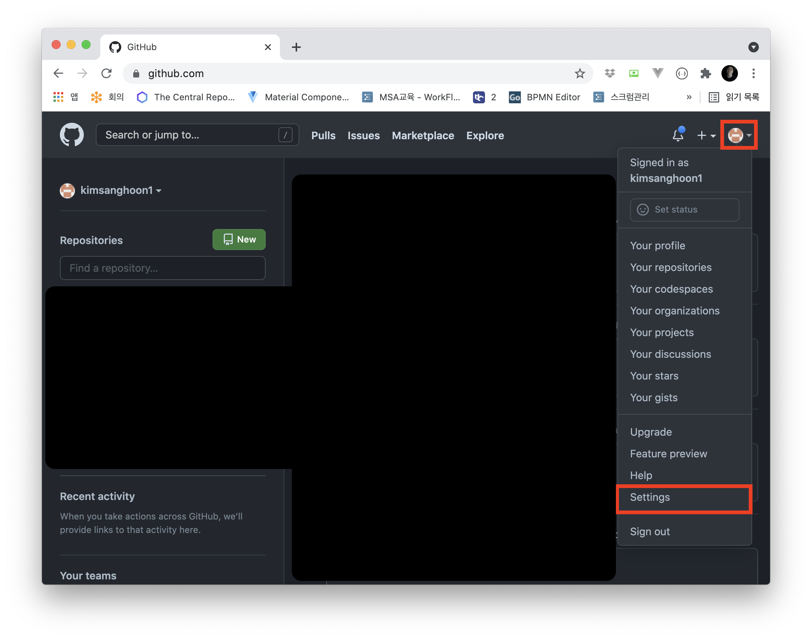Focus the Search or jump to field

197,135
